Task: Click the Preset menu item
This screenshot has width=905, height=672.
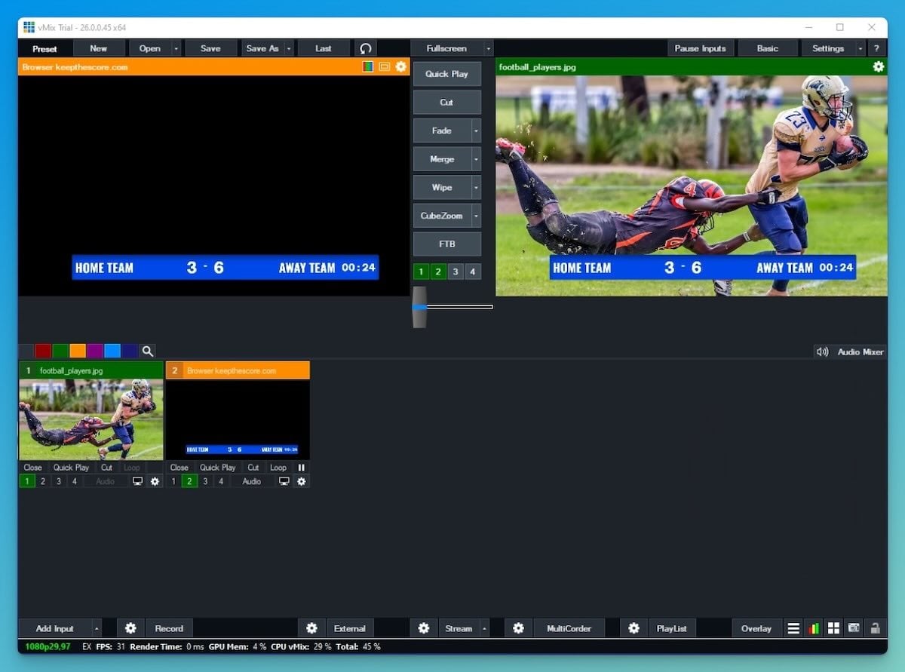Action: 45,48
